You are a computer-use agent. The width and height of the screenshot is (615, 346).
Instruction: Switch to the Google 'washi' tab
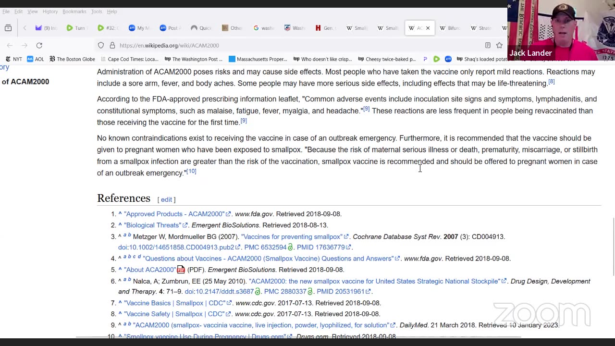coord(263,28)
